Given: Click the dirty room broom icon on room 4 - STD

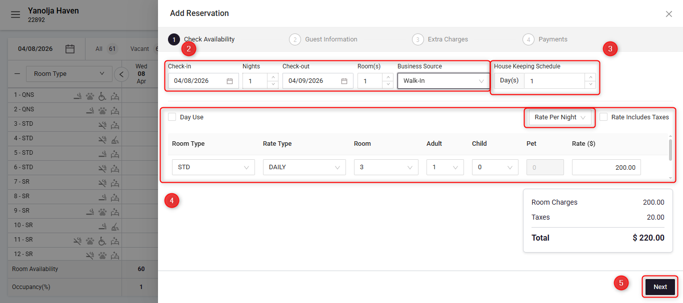Looking at the screenshot, I should tap(115, 139).
